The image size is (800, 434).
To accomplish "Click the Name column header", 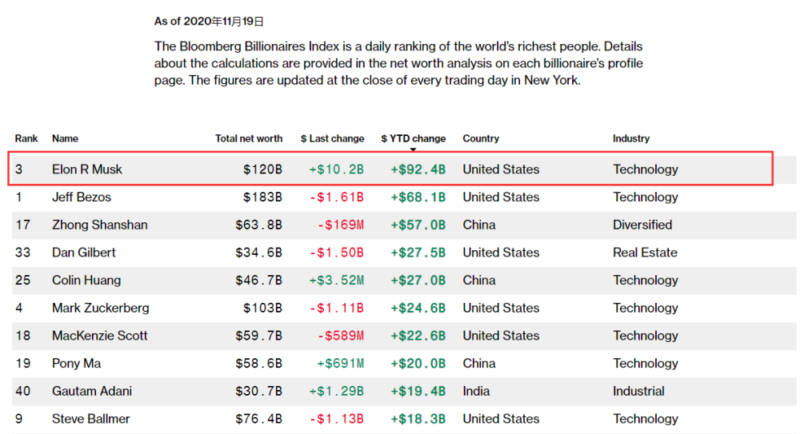I will [65, 139].
